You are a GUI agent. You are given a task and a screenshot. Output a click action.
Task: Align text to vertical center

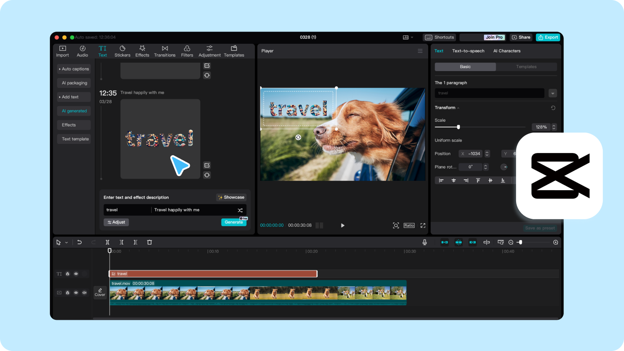(x=490, y=180)
